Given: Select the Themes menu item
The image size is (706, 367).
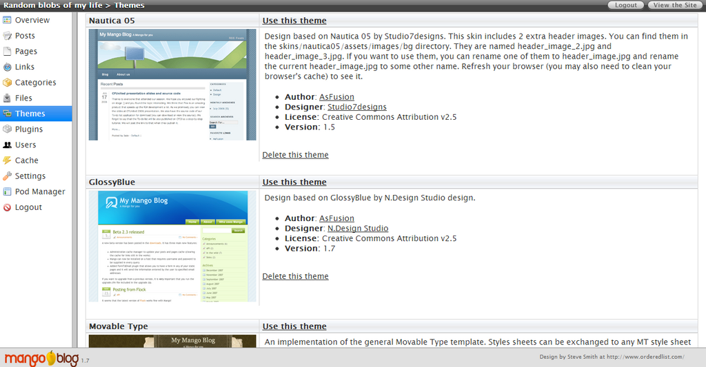Looking at the screenshot, I should click(x=36, y=114).
